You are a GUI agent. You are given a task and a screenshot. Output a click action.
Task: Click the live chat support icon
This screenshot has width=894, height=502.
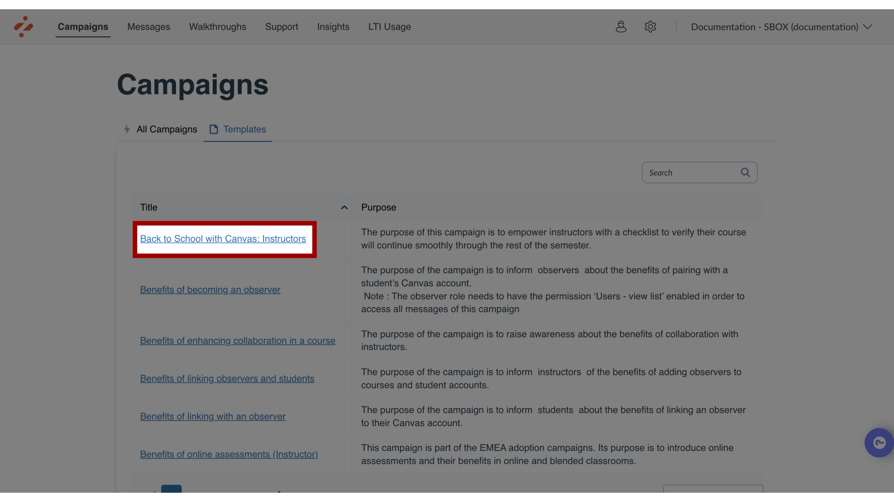tap(879, 443)
